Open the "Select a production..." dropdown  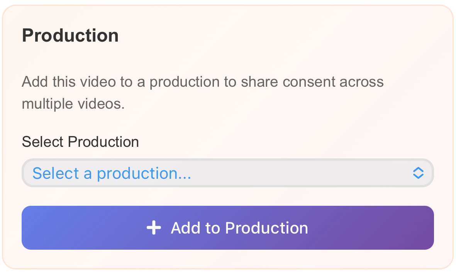227,173
